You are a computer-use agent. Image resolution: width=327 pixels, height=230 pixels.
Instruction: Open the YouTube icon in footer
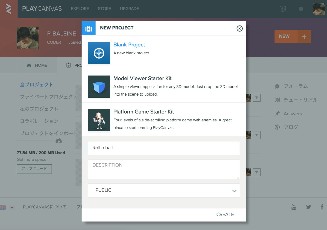click(x=294, y=207)
